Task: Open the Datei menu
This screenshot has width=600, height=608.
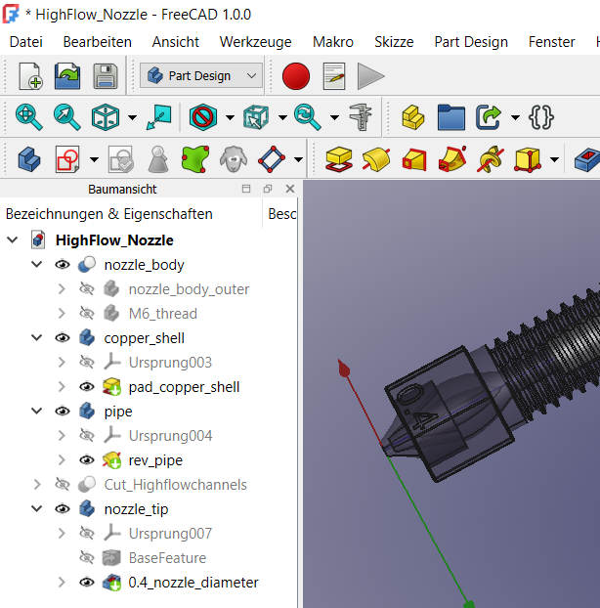Action: tap(26, 42)
